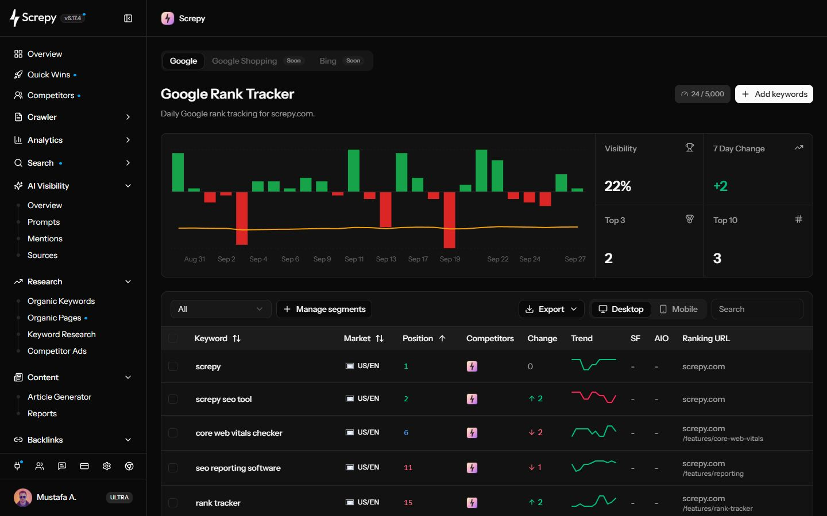The image size is (827, 516).
Task: Open Quick Wins page
Action: 49,75
